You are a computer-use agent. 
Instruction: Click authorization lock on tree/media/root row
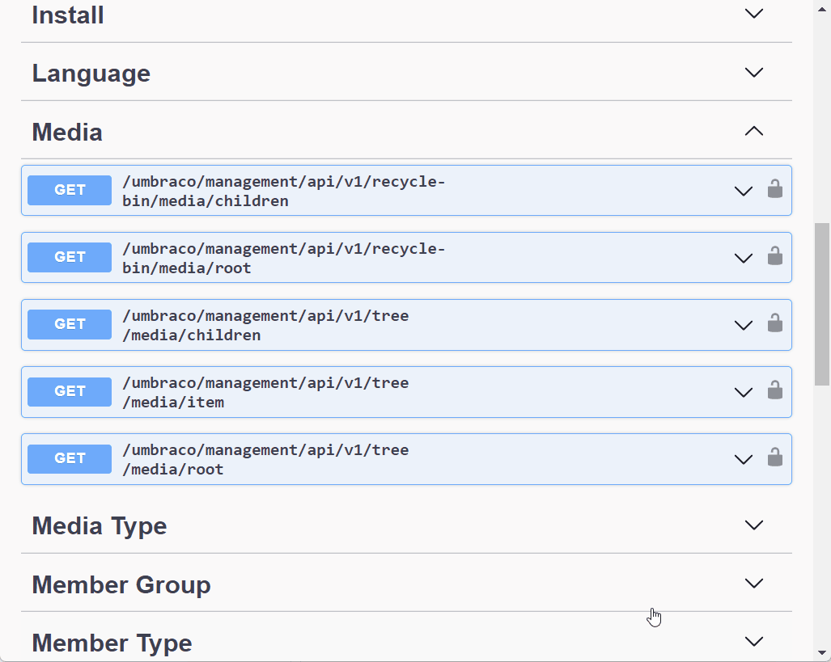774,458
